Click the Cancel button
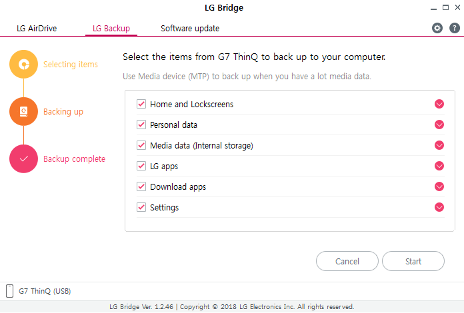 [347, 261]
